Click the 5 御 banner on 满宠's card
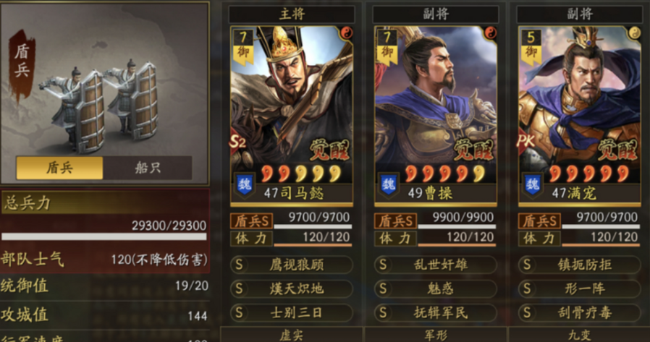Viewport: 650px width, 342px height. (x=530, y=47)
